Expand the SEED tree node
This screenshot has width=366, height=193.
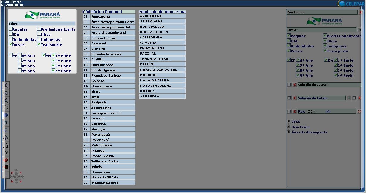tap(288, 121)
